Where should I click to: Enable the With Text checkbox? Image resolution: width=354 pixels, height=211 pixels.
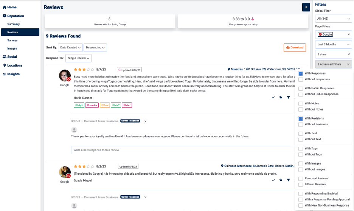point(301,133)
